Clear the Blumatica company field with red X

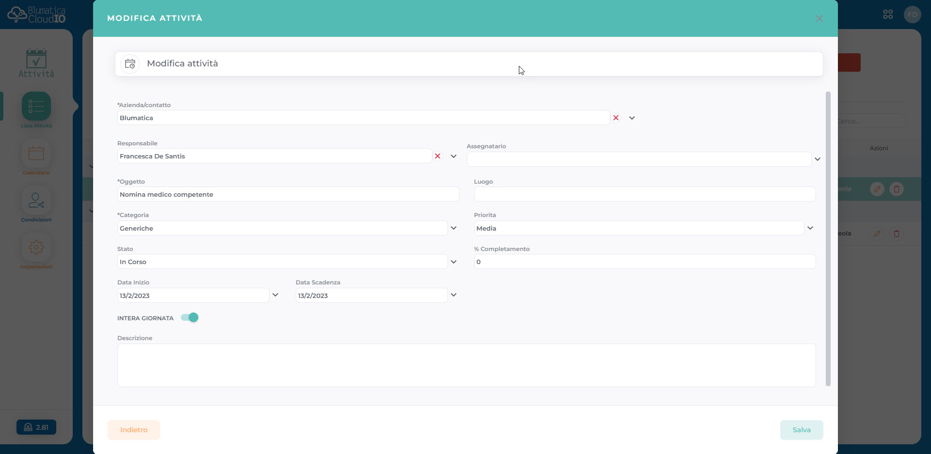[616, 118]
